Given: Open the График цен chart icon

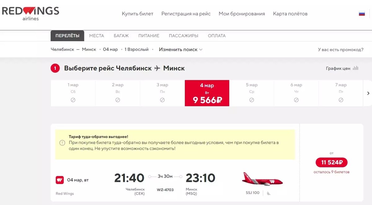Looking at the screenshot, I should point(356,68).
